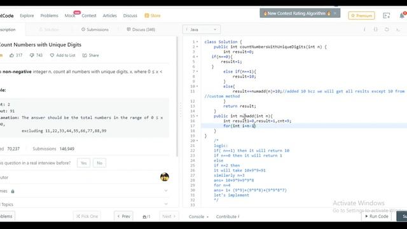The height and width of the screenshot is (229, 407).
Task: Go to the Prev problem
Action: (x=123, y=216)
